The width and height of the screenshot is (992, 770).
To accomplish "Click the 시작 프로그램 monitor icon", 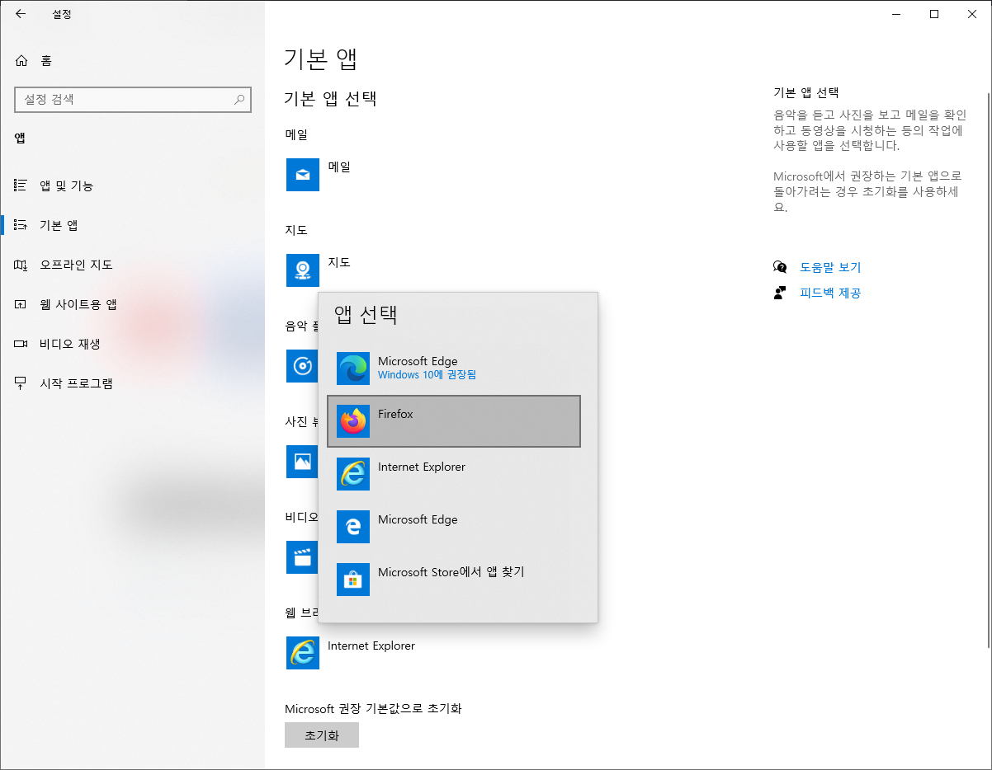I will [x=21, y=383].
